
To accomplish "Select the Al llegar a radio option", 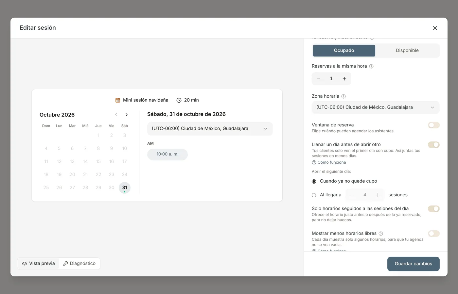I will pyautogui.click(x=314, y=195).
